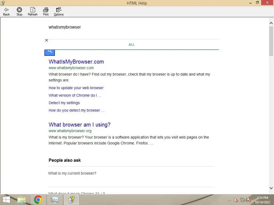This screenshot has height=205, width=274.
Task: Click the search field containing whatismybrowser
Action: pos(131,27)
